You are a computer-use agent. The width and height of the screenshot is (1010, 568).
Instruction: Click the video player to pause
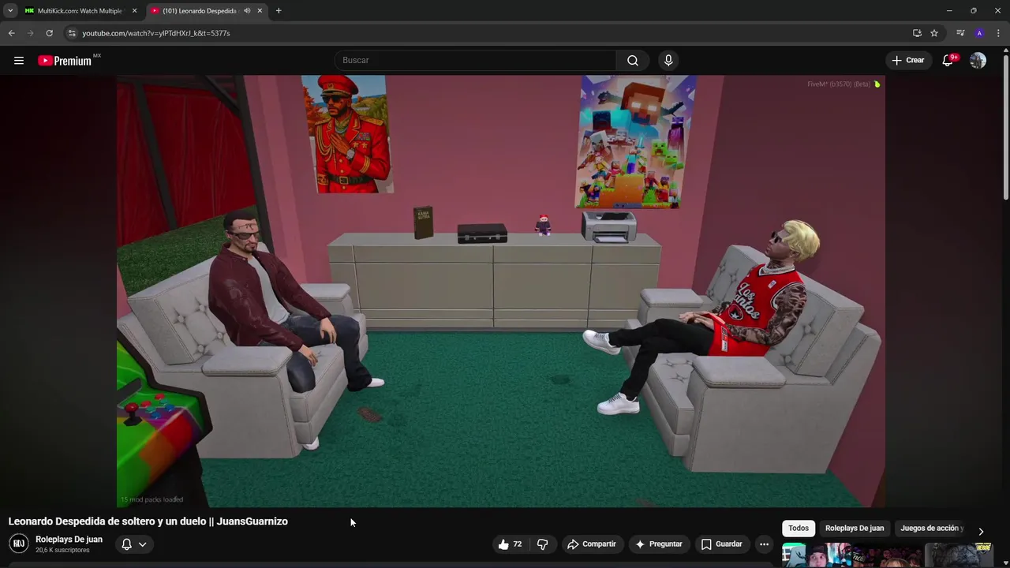500,291
